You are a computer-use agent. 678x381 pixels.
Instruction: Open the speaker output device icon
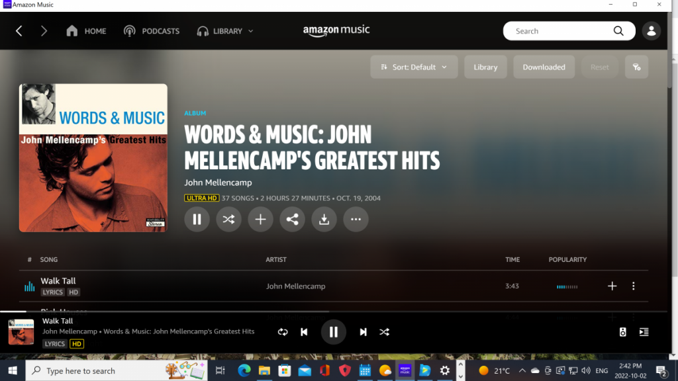coord(622,332)
